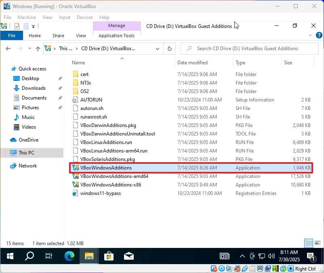Screen dimensions: 324x273
Task: Click the optical drive status icon in VirtualBox
Action: tap(221, 268)
